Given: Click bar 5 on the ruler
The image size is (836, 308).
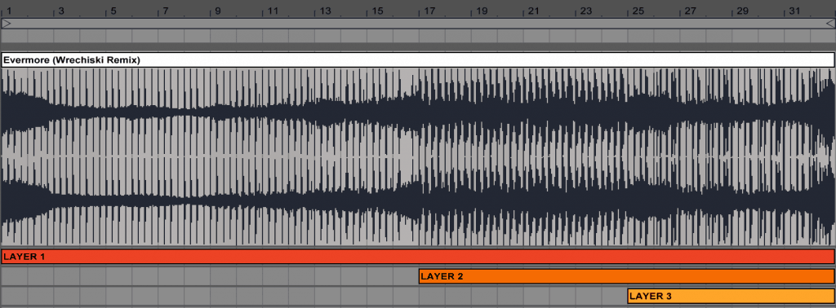Looking at the screenshot, I should click(x=113, y=11).
